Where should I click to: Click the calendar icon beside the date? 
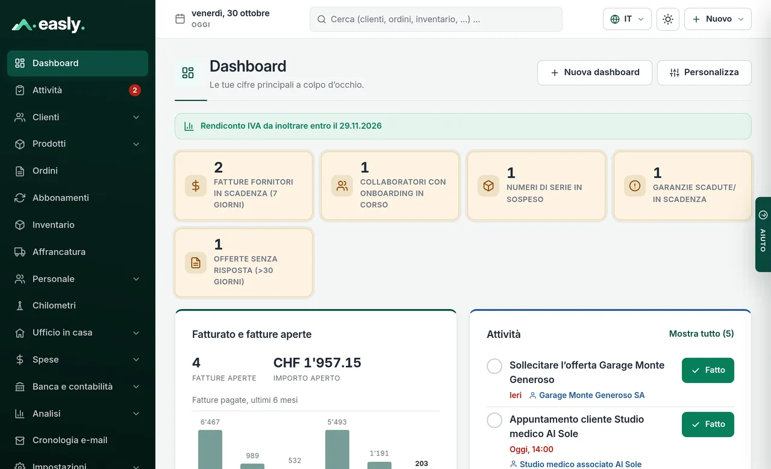click(x=180, y=19)
